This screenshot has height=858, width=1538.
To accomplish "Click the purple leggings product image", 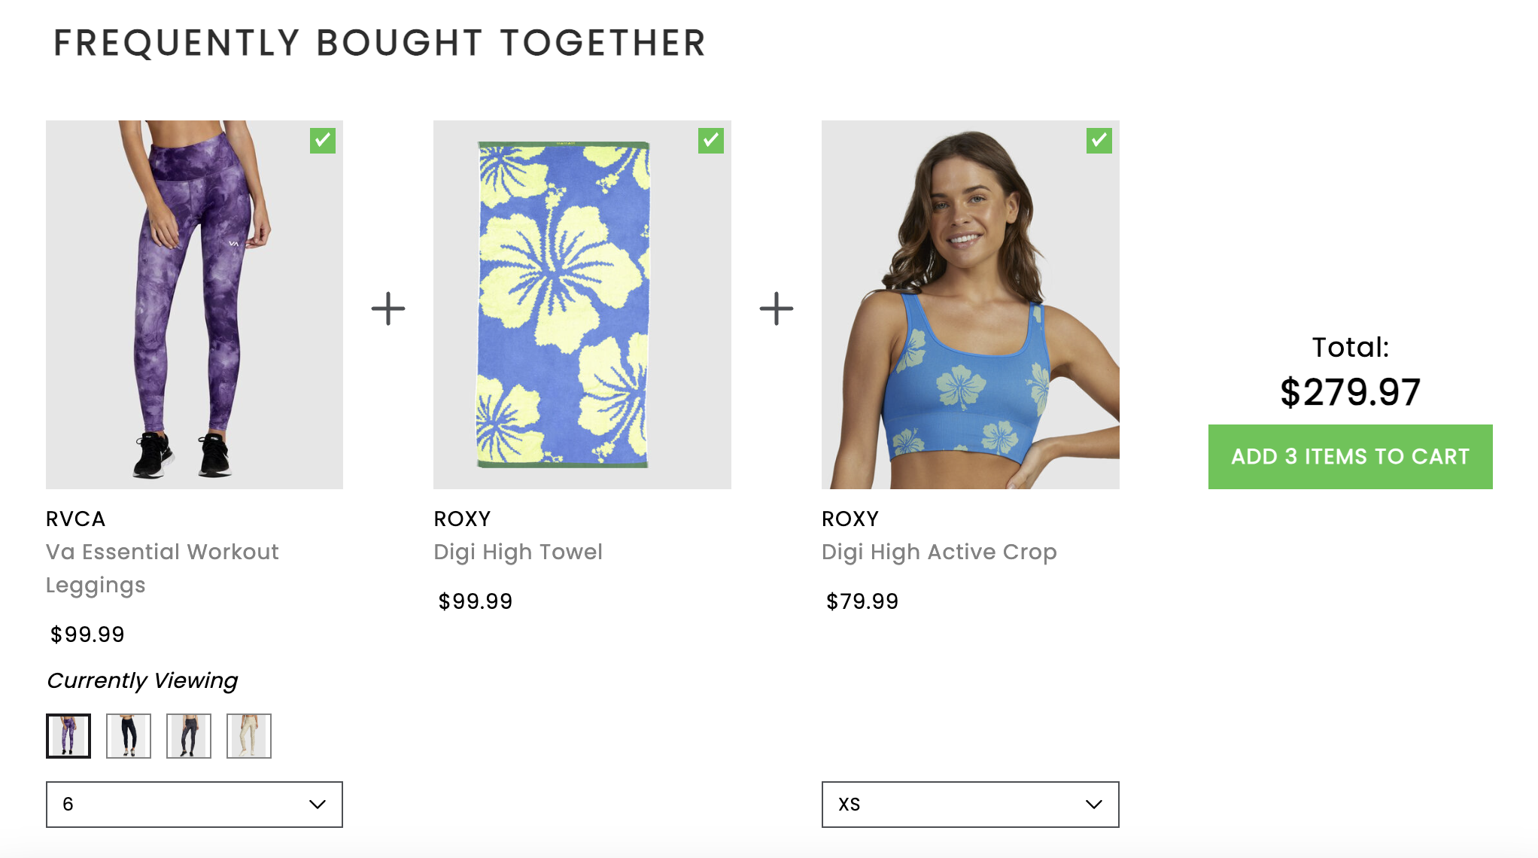I will click(194, 305).
